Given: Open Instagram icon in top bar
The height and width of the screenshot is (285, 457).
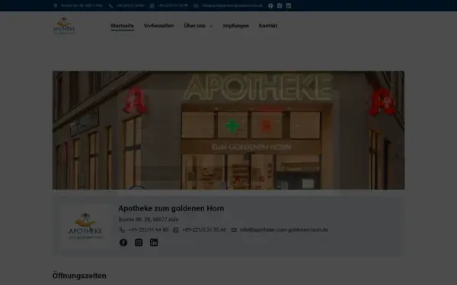Looking at the screenshot, I should coord(280,5).
